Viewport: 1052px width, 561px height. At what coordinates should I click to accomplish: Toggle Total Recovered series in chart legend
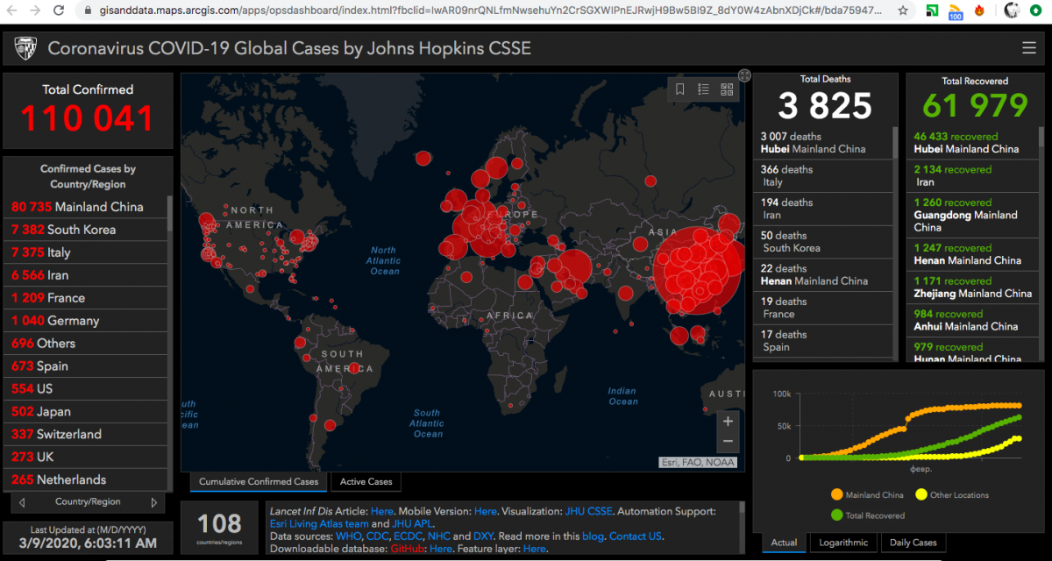[869, 515]
